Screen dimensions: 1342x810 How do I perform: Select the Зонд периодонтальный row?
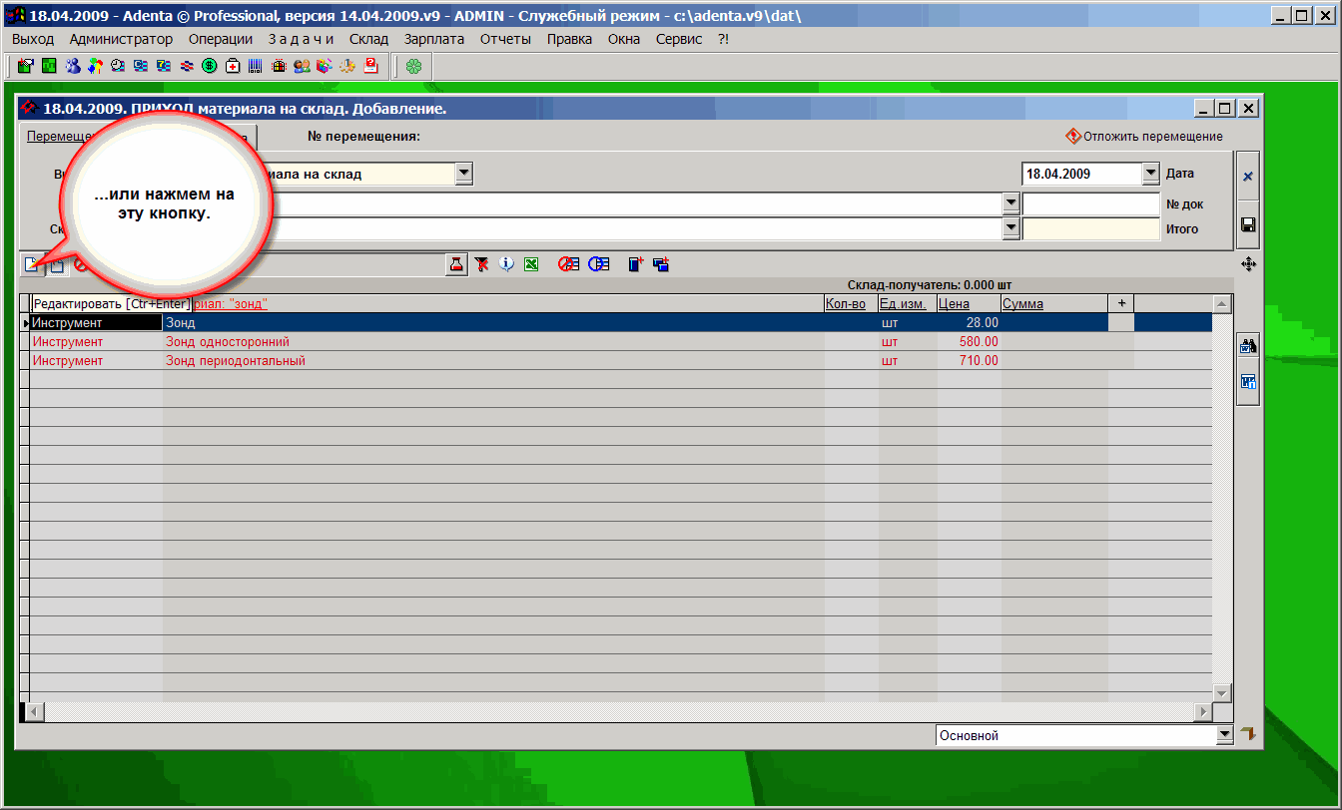tap(236, 361)
